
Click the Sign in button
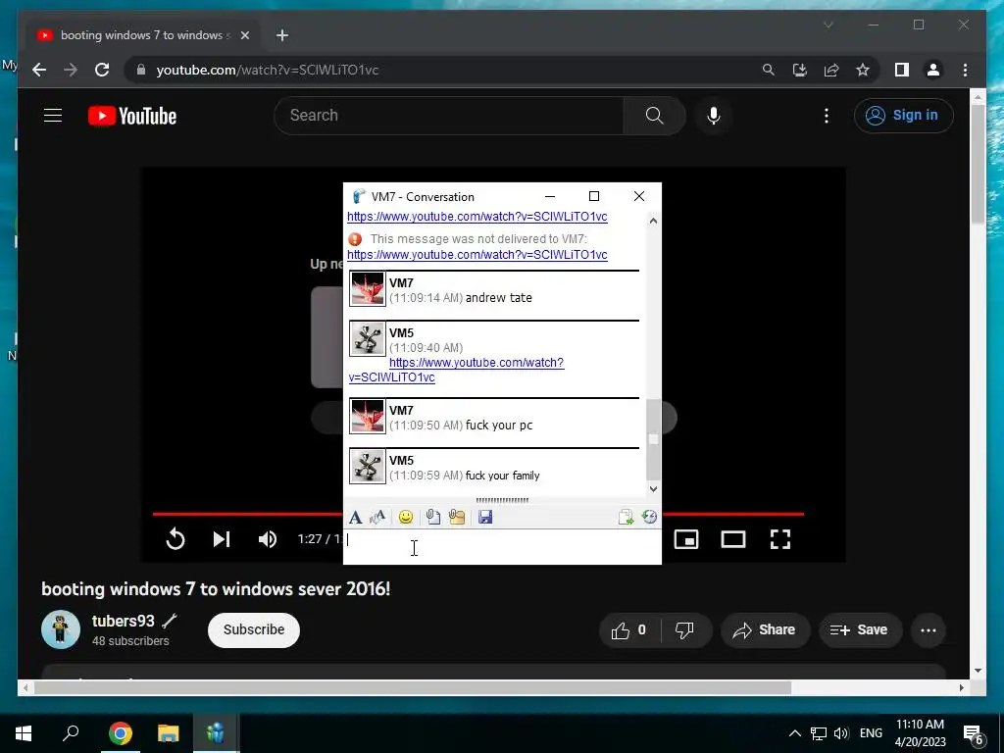(x=903, y=116)
